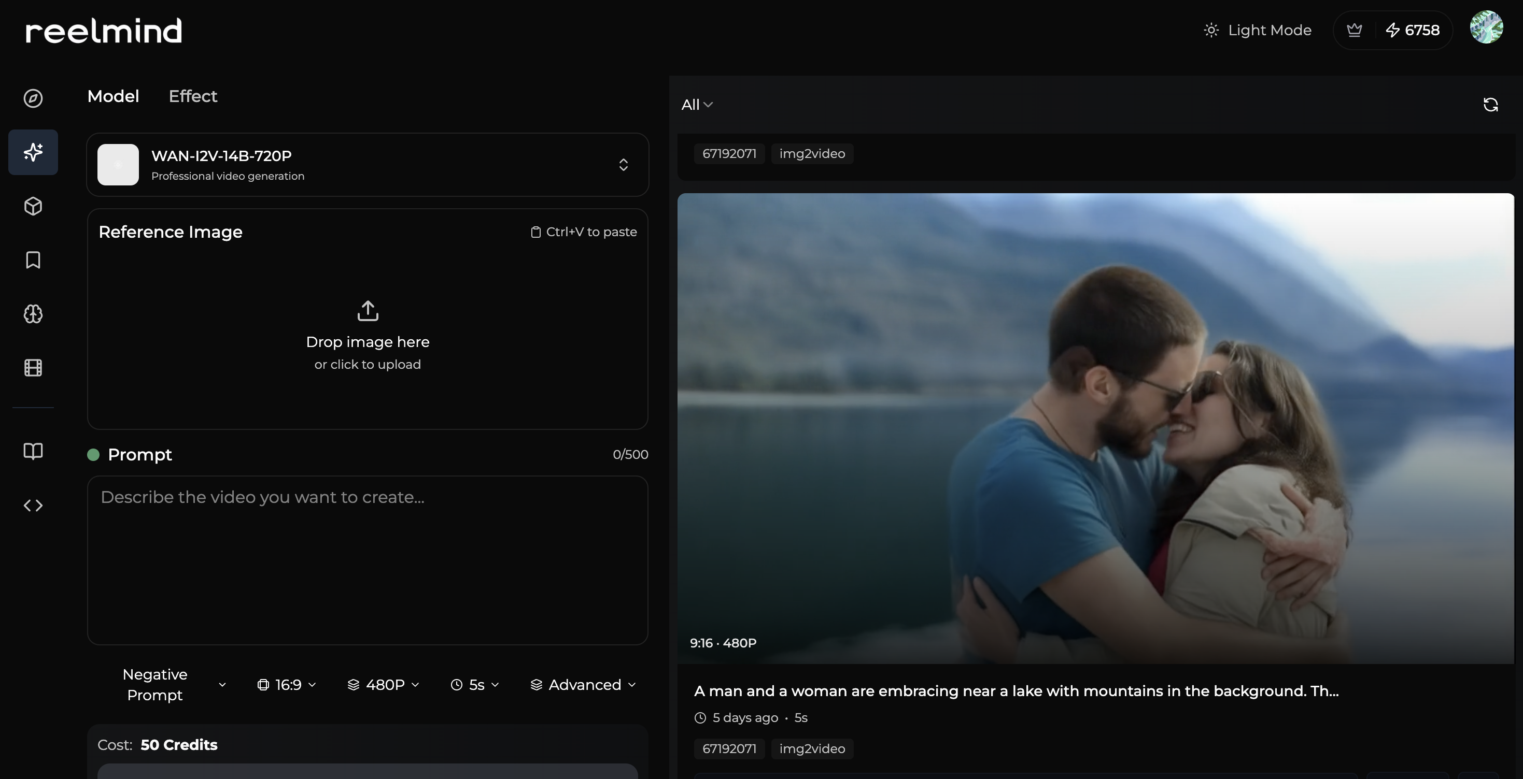Screen dimensions: 1523x779
Task: Expand the Advanced settings
Action: [x=584, y=685]
